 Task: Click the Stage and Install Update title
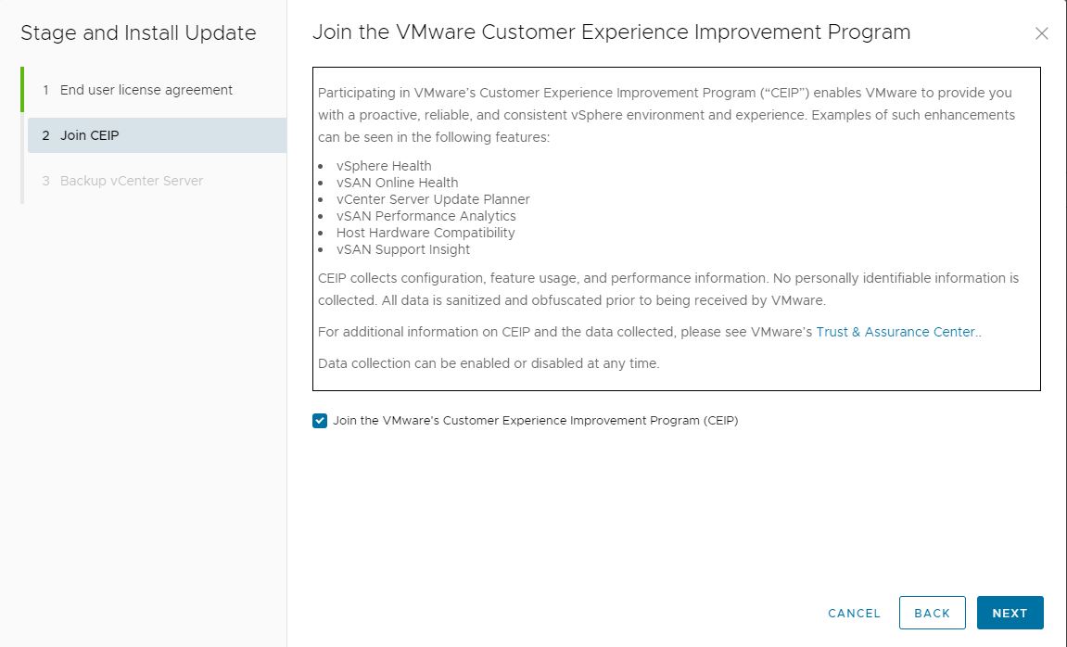tap(138, 32)
